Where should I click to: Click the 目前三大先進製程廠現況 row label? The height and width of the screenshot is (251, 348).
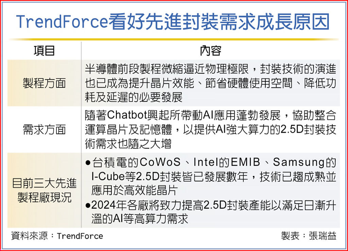coord(44,190)
